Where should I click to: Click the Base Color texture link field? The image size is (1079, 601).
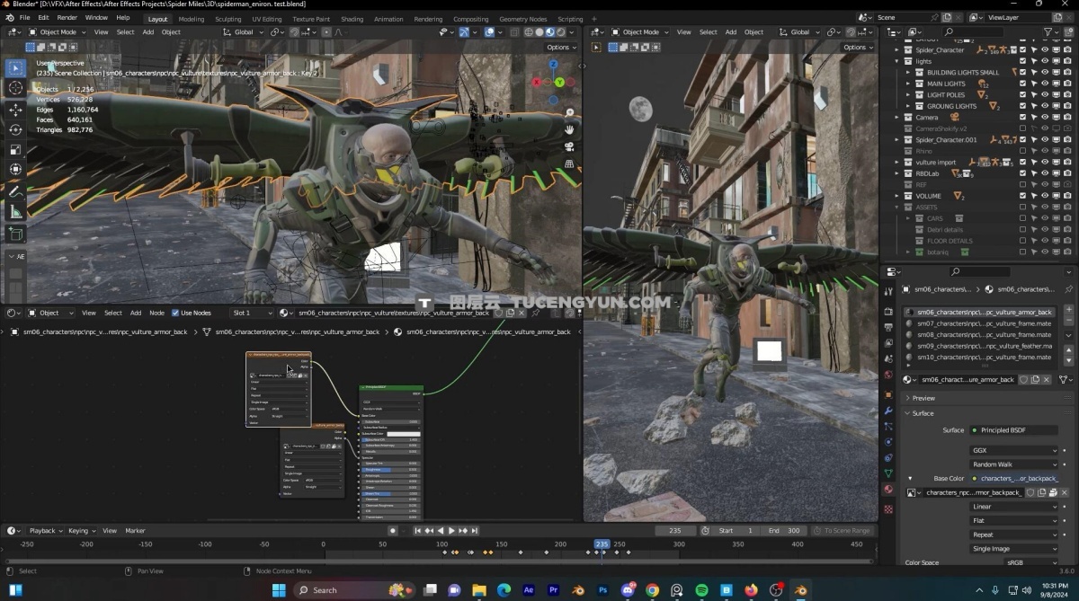[x=1013, y=479]
